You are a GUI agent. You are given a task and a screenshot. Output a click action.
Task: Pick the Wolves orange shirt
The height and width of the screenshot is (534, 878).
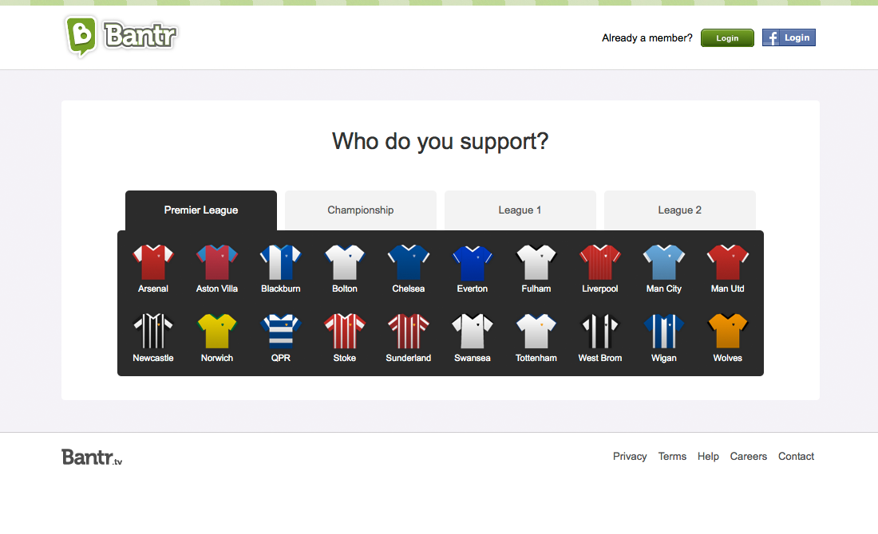coord(727,331)
